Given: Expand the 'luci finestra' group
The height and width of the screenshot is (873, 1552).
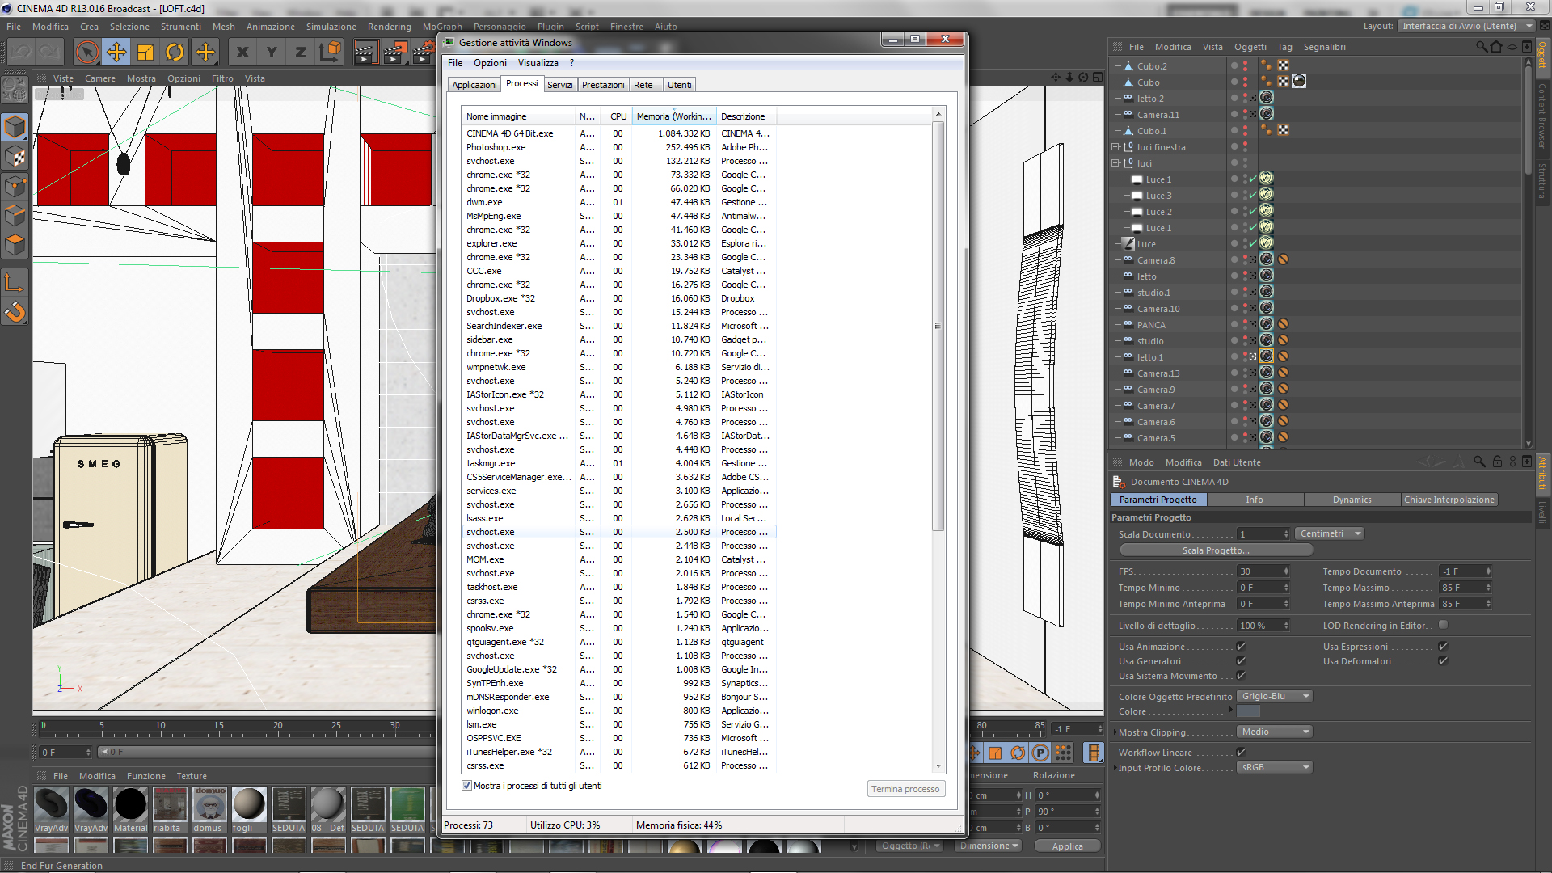Looking at the screenshot, I should click(1115, 147).
